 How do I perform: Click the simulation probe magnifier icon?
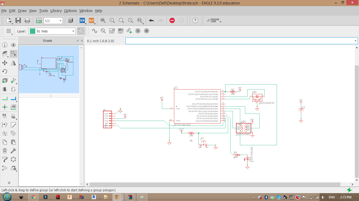pyautogui.click(x=103, y=31)
